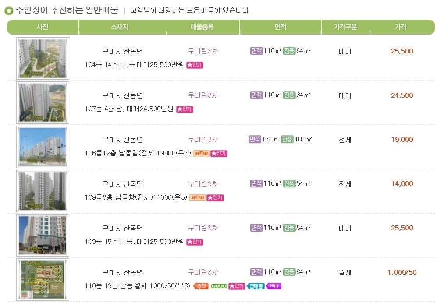Click the 가격 column header

point(401,27)
